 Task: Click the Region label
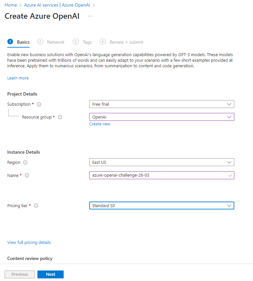coord(14,162)
